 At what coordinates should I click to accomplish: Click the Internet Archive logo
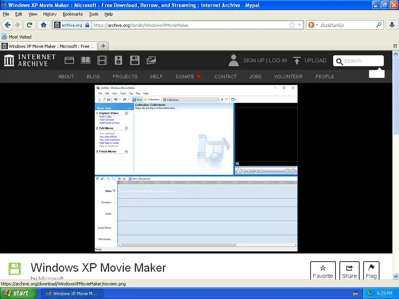(x=30, y=60)
